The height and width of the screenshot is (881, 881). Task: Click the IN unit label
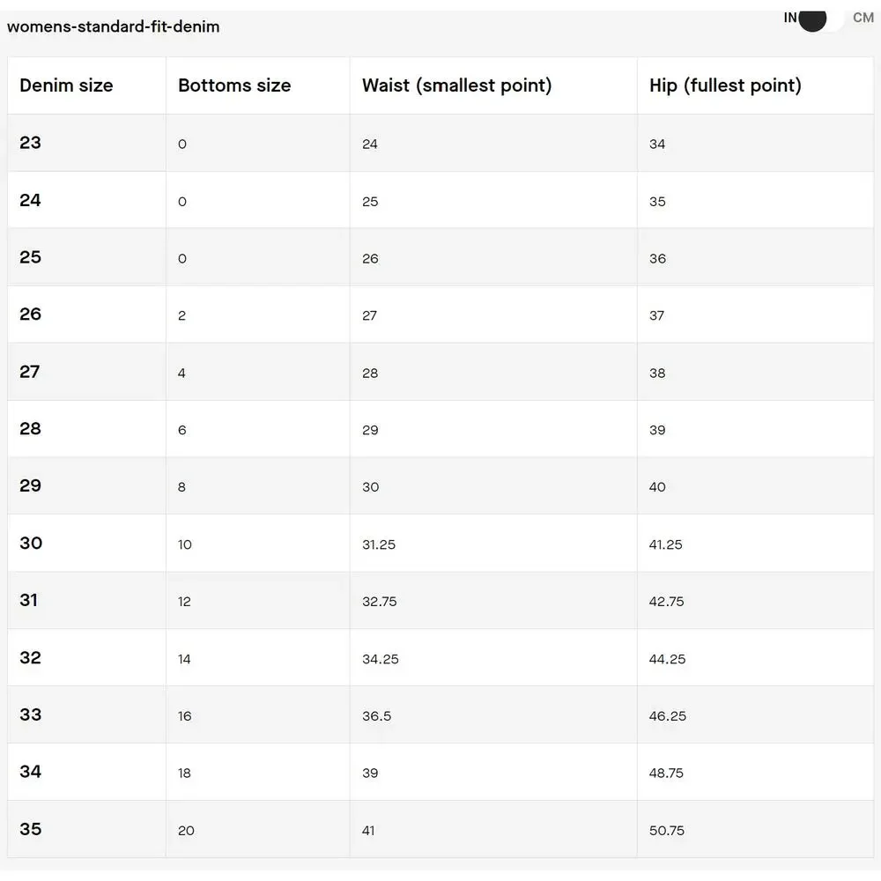[x=790, y=18]
